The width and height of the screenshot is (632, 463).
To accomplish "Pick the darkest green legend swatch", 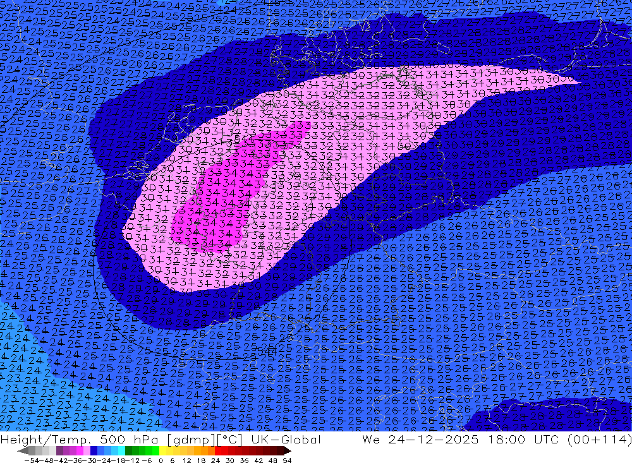I will (128, 451).
